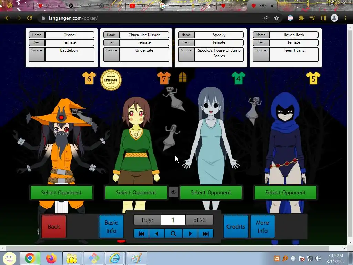Viewport: 353px width, 265px height.
Task: Click Chara's orange shirt icon showing 7
Action: pos(164,78)
